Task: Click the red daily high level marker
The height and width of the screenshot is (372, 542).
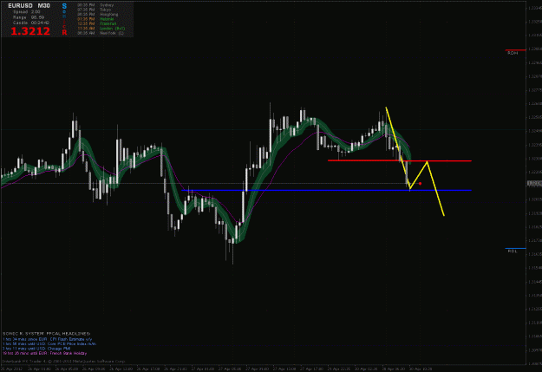Action: click(515, 50)
